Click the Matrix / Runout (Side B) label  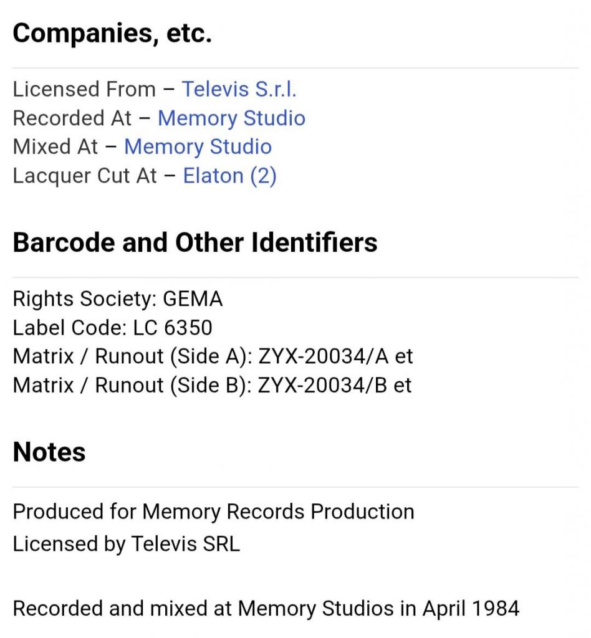[x=132, y=385]
